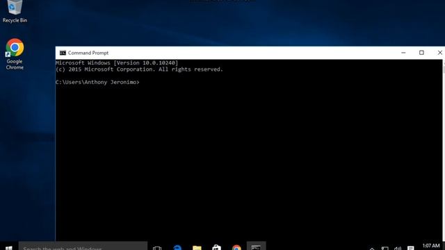
Task: Launch Microsoft Edge from the taskbar
Action: (x=177, y=247)
